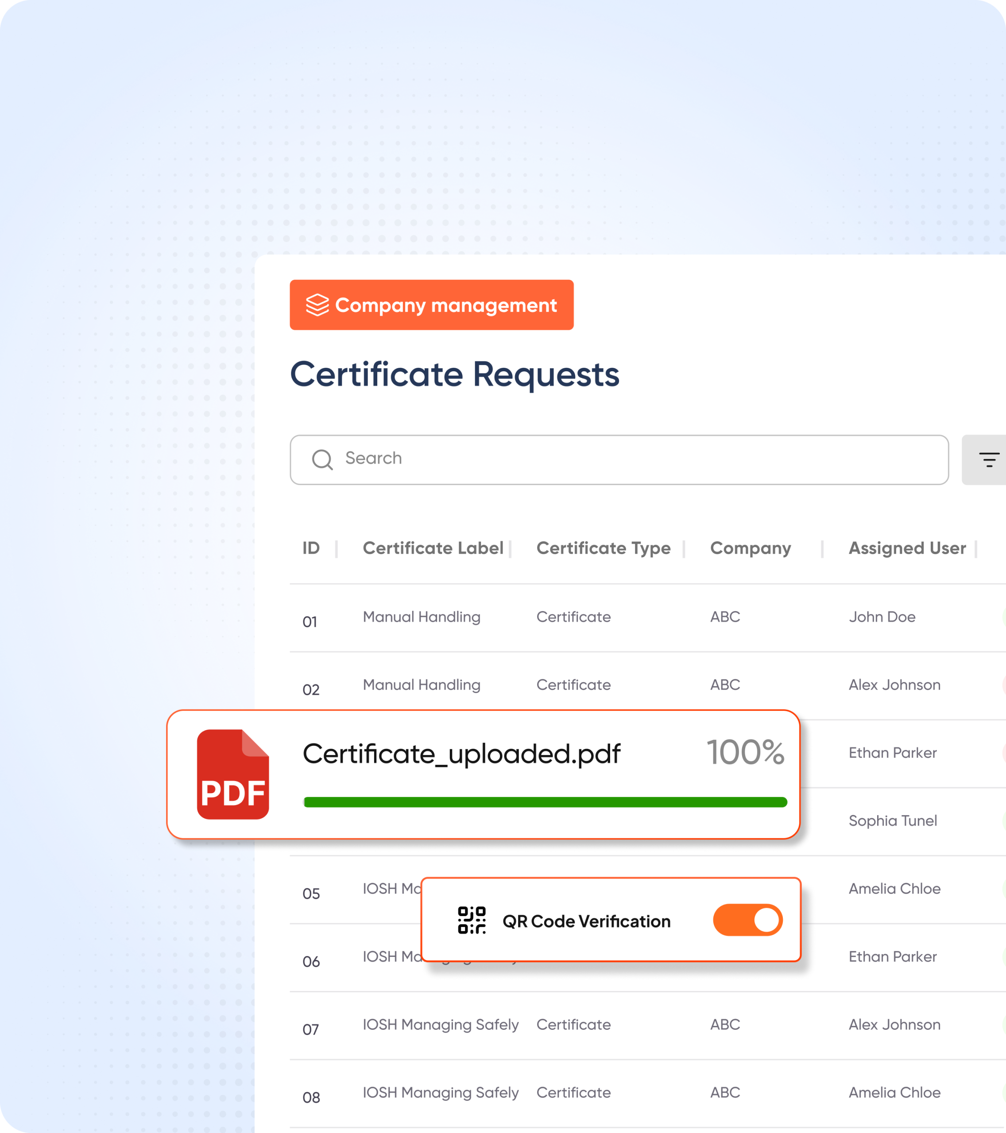The height and width of the screenshot is (1133, 1006).
Task: Sort by the Assigned User column header
Action: point(907,548)
